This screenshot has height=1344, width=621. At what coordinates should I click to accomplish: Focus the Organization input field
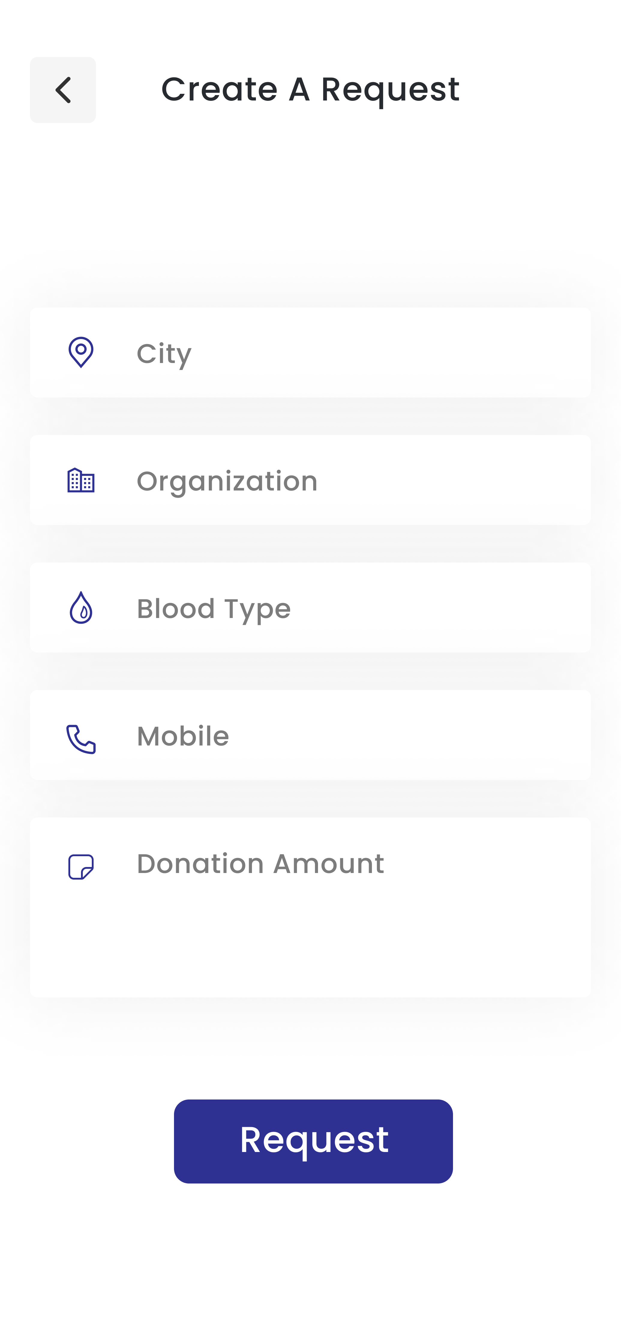tap(310, 480)
